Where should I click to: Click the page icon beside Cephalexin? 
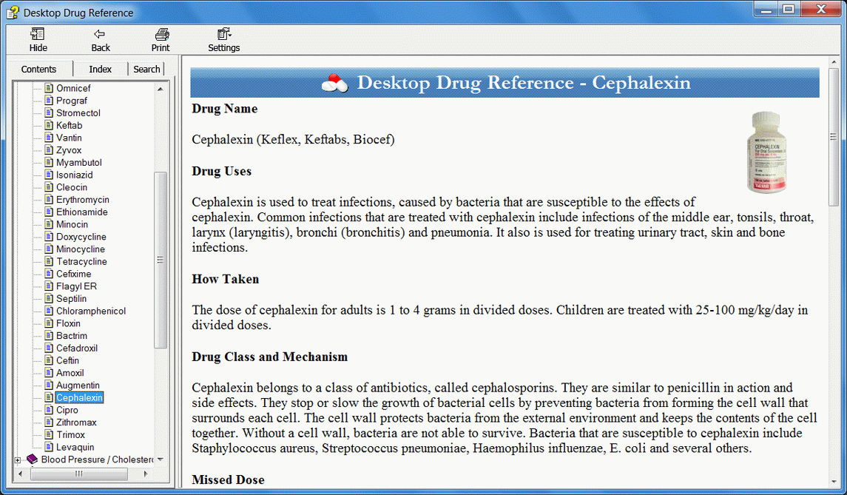click(48, 397)
